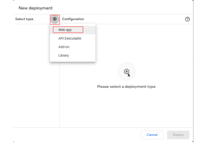Open the help question mark icon
This screenshot has height=148, width=203.
click(x=187, y=19)
